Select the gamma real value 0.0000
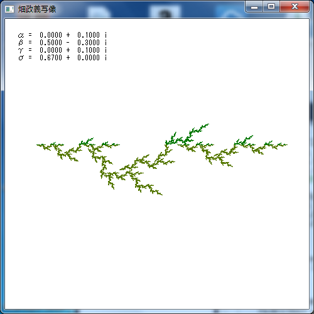 [51, 50]
